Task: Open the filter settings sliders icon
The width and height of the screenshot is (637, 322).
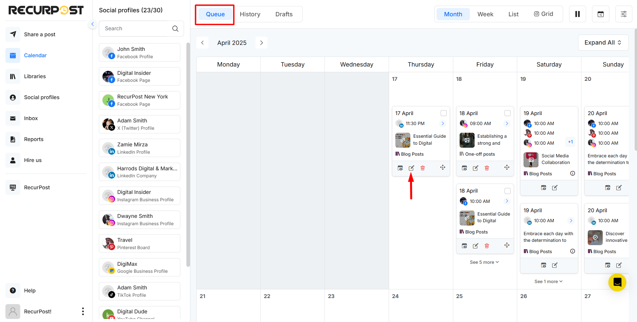Action: tap(624, 14)
